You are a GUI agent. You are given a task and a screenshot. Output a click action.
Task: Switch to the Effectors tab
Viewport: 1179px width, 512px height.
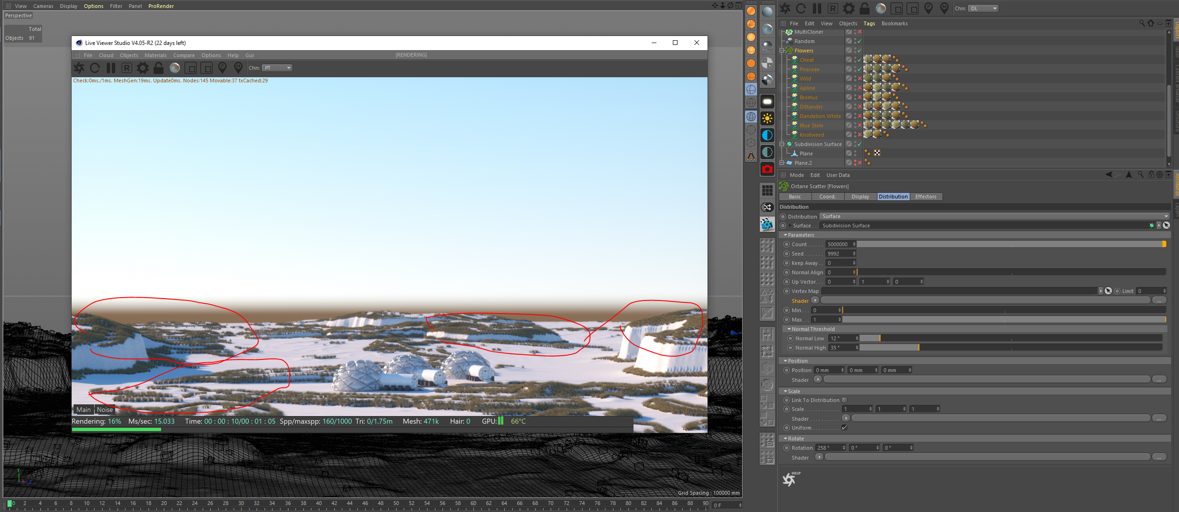pyautogui.click(x=925, y=197)
